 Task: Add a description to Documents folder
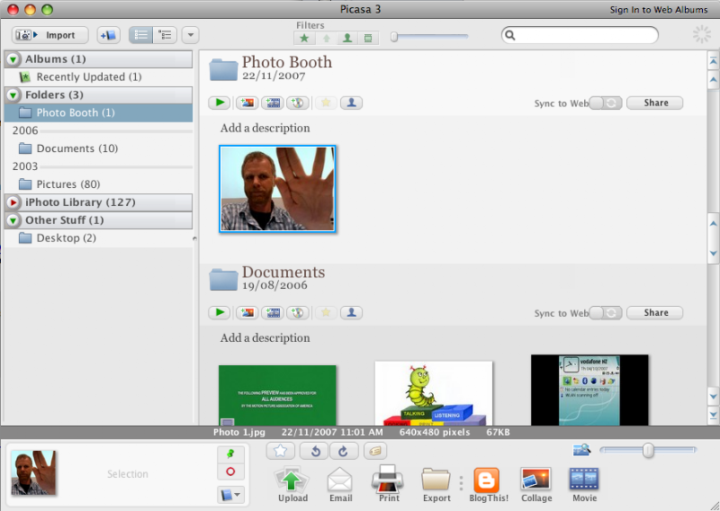tap(265, 338)
